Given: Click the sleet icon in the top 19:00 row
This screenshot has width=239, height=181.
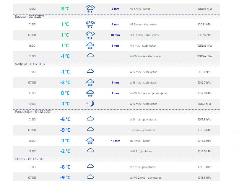Looking at the screenshot, I should pyautogui.click(x=90, y=9).
